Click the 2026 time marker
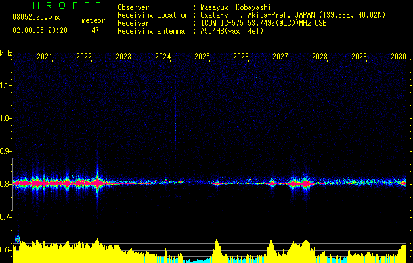Screen dimensions: 413x263 click(241, 57)
